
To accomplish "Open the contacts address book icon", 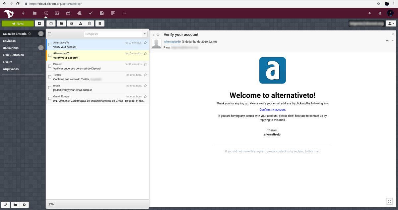I will tap(39, 24).
